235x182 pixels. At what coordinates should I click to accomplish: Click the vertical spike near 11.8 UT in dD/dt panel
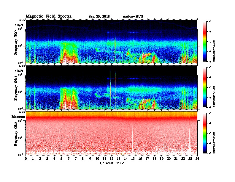(x=110, y=89)
